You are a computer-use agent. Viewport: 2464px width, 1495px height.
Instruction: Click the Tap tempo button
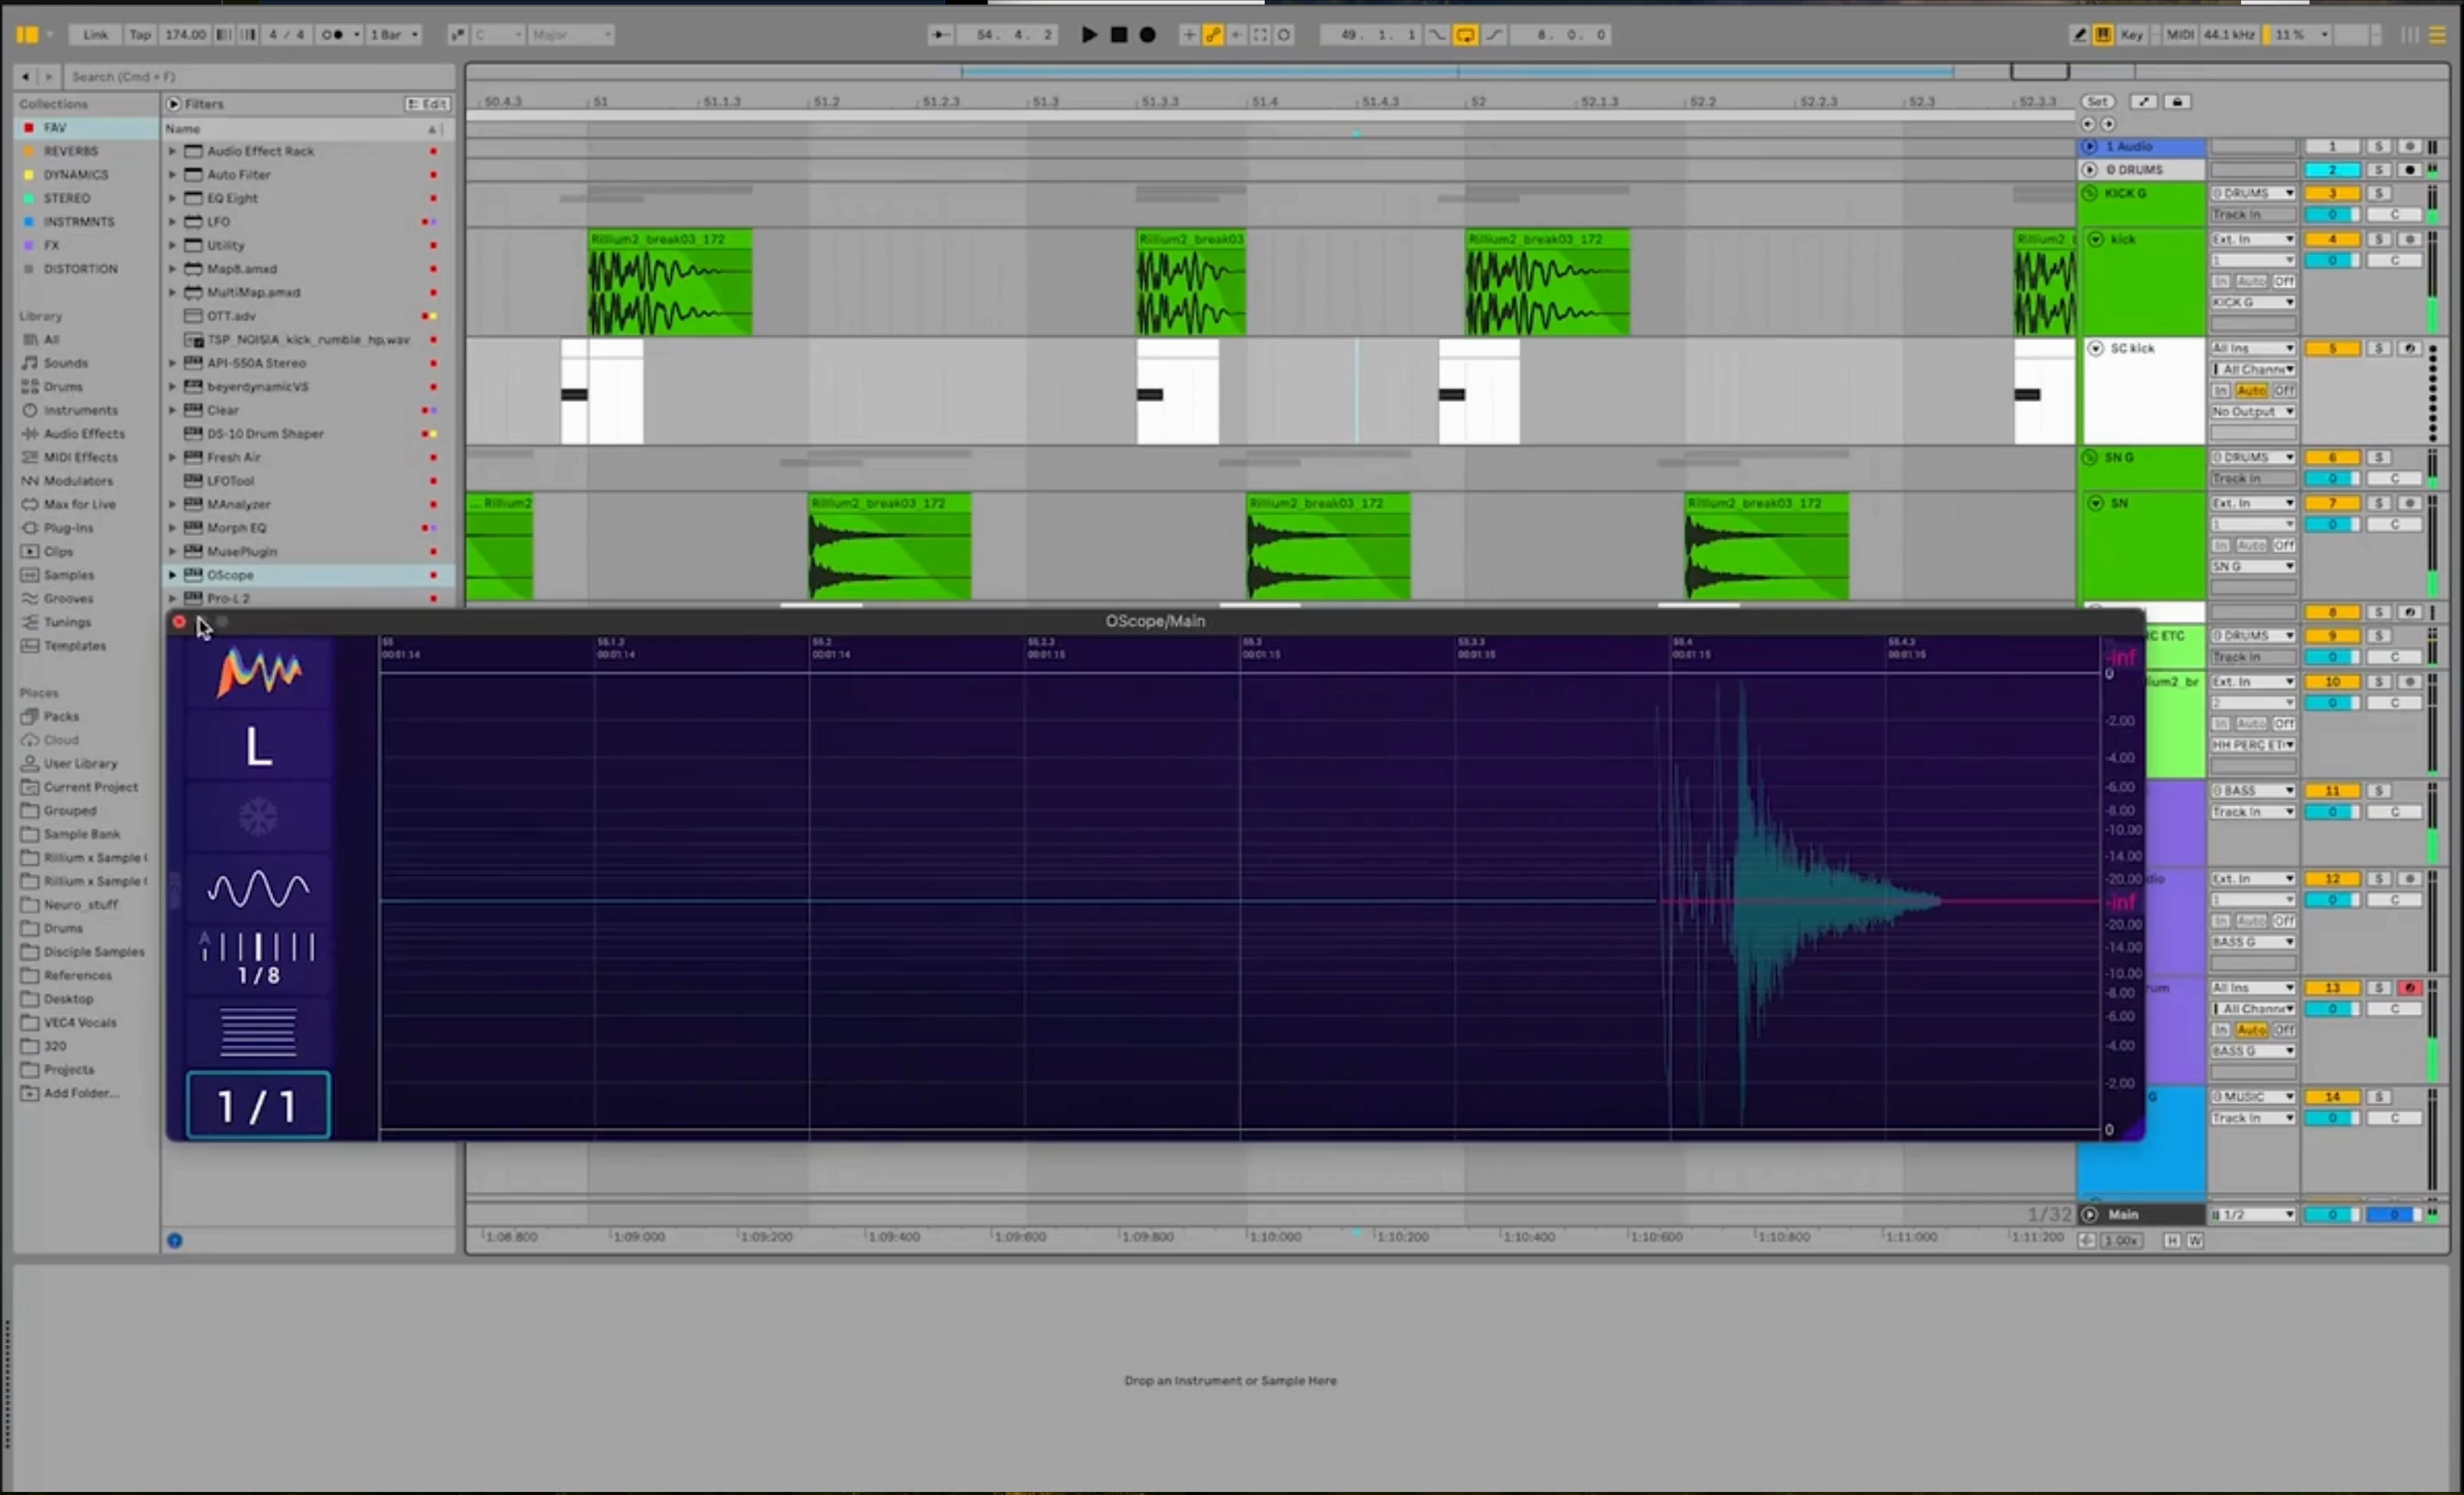point(140,35)
